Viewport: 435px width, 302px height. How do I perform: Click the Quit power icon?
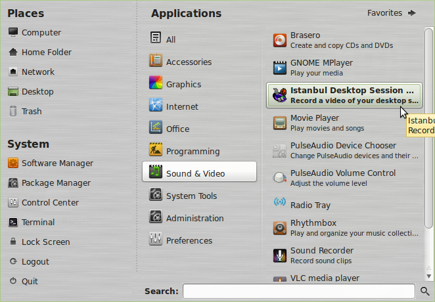click(12, 281)
